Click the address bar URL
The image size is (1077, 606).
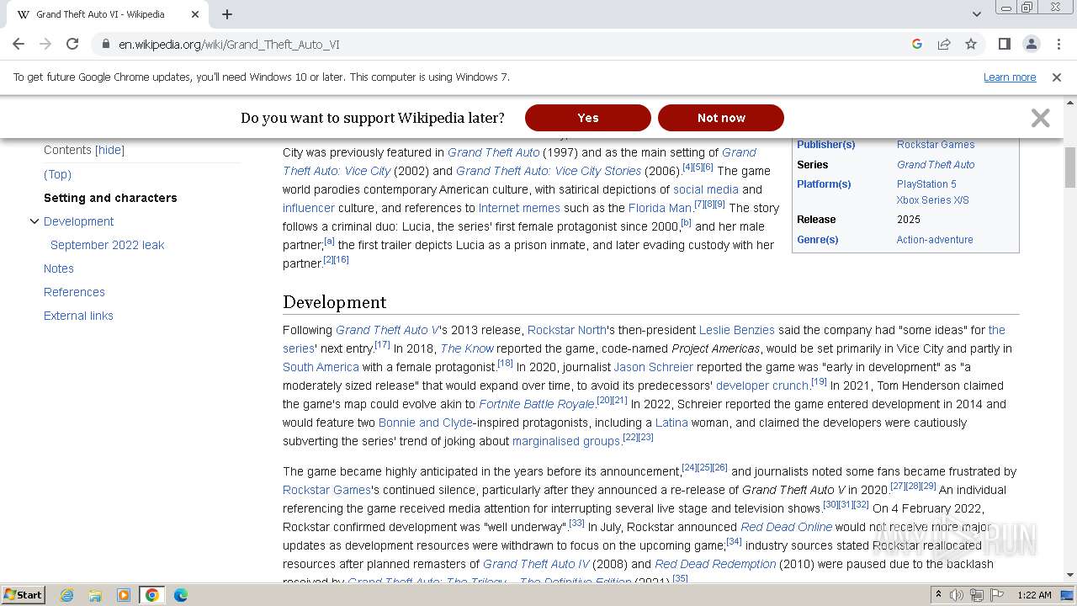229,44
